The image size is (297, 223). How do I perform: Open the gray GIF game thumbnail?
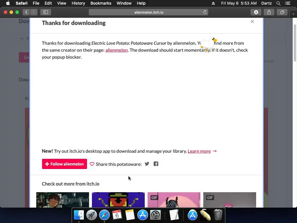click(x=230, y=200)
